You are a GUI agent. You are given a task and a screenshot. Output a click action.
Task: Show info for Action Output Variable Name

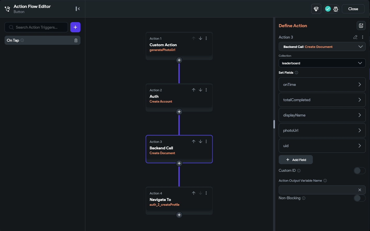(x=325, y=181)
